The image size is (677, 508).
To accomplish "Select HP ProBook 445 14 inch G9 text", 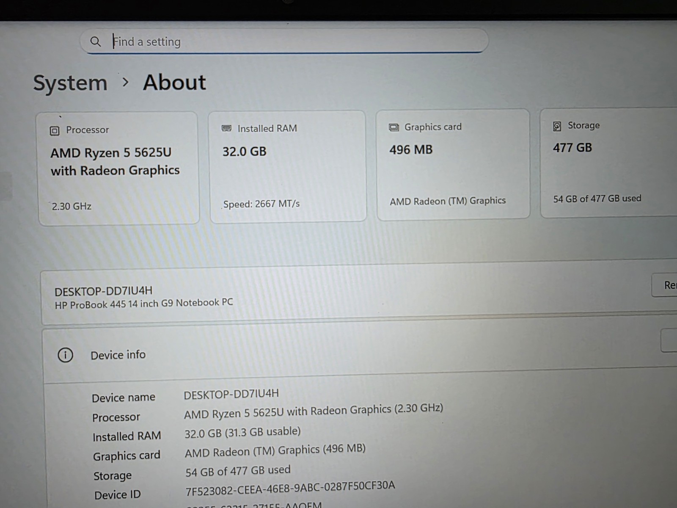I will tap(144, 304).
